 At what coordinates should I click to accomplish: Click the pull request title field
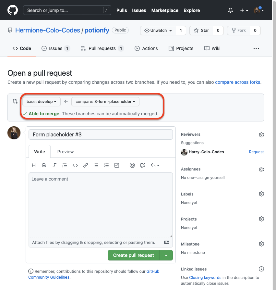(x=101, y=134)
